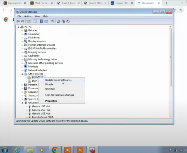Collapse the Other devices category
187x153 pixels.
point(22,74)
